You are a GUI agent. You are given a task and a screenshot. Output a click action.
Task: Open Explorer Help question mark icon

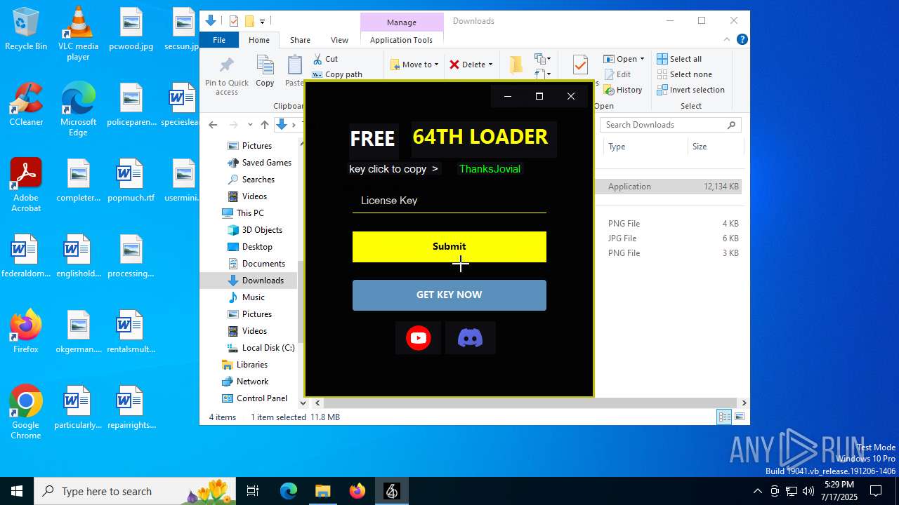[x=742, y=40]
